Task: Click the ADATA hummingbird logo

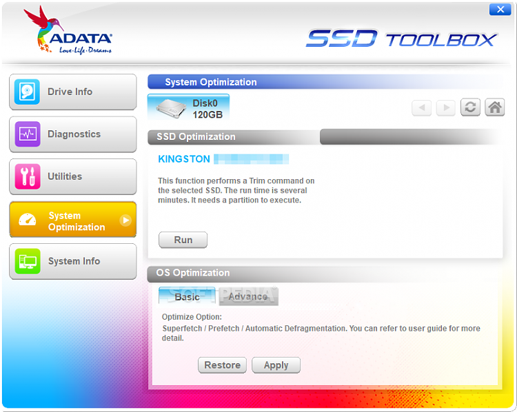Action: [68, 30]
